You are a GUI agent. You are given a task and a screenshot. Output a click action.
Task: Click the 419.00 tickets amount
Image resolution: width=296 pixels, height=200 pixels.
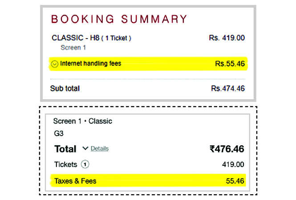(233, 164)
